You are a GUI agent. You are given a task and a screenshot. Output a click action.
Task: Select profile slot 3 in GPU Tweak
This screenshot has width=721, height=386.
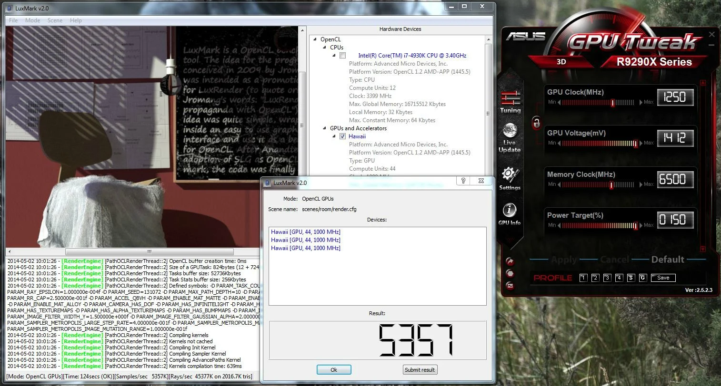point(607,278)
